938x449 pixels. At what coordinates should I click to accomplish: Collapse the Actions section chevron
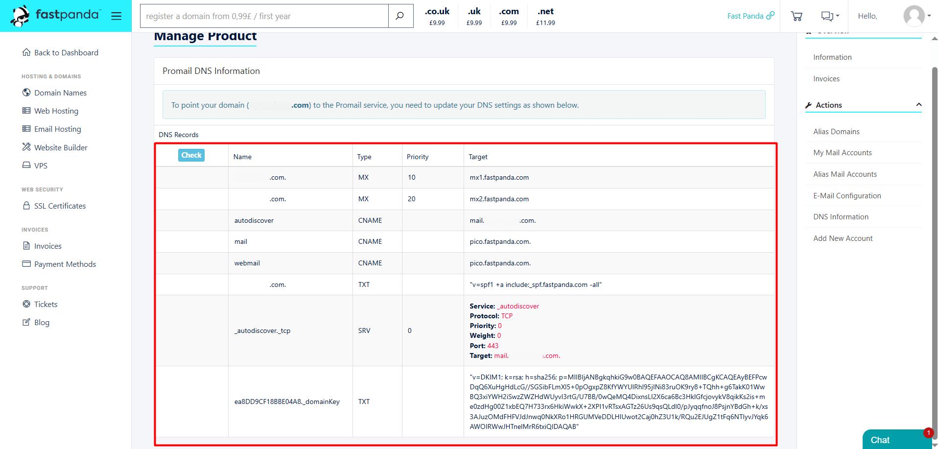coord(919,105)
